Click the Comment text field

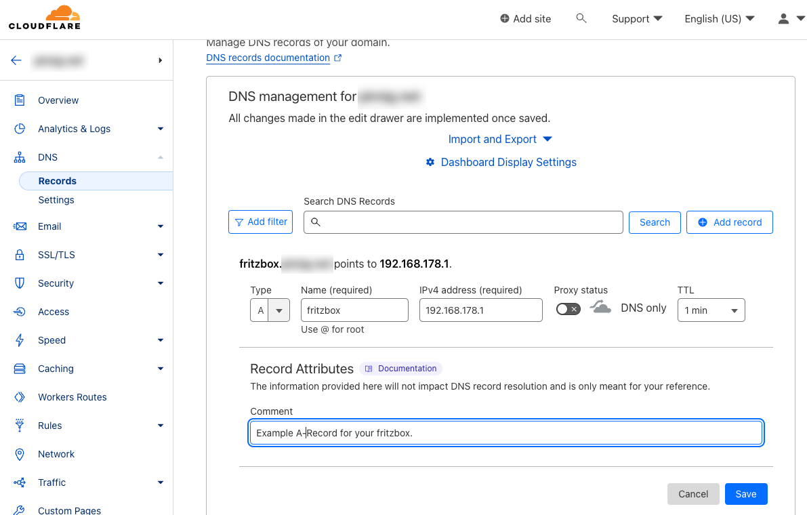click(506, 433)
